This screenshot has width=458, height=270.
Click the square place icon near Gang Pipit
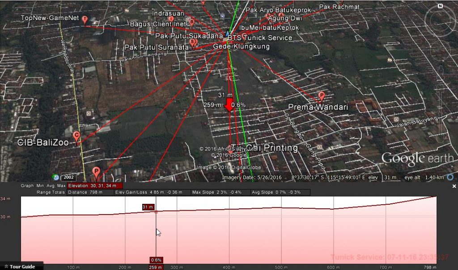pyautogui.click(x=319, y=147)
